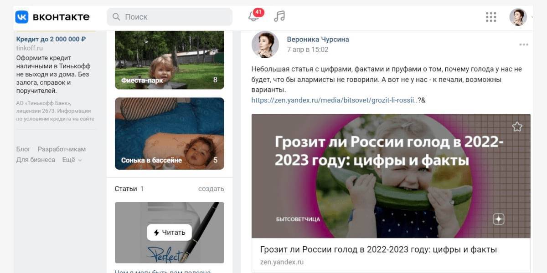The width and height of the screenshot is (547, 273).
Task: Click the sparkle icon on article preview
Action: [x=499, y=219]
